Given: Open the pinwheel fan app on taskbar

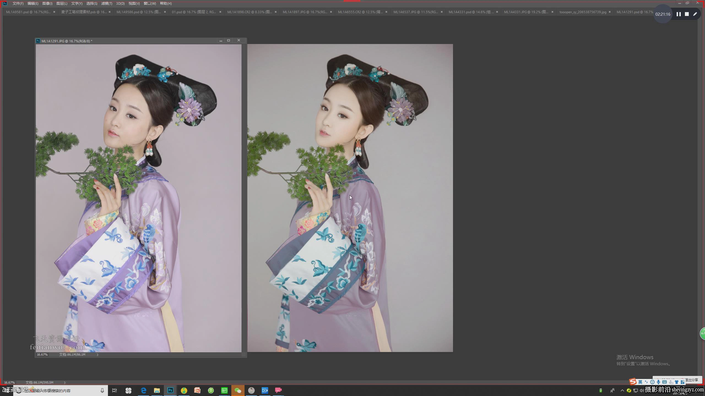Looking at the screenshot, I should pos(128,391).
